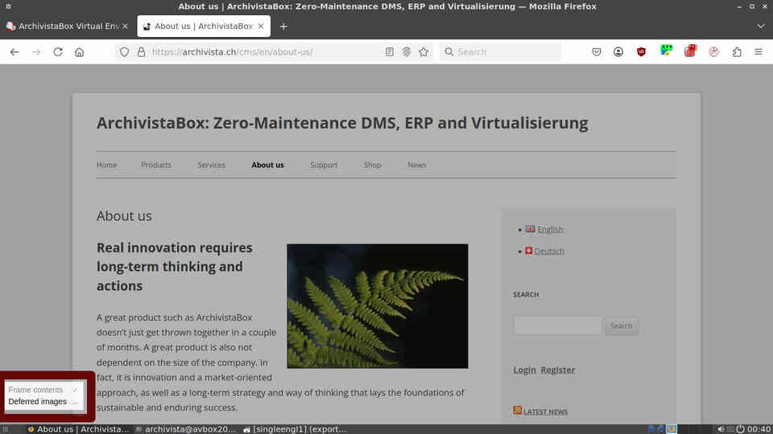This screenshot has height=434, width=773.
Task: Click the Firefox Search box in toolbar
Action: pos(500,51)
